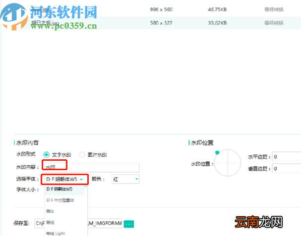This screenshot has width=301, height=236.
Task: Click the green watermark position dot
Action: (217, 152)
